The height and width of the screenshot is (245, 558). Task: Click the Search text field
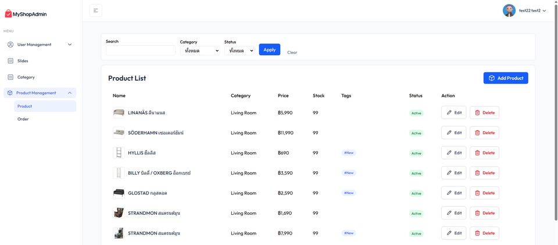click(x=141, y=51)
